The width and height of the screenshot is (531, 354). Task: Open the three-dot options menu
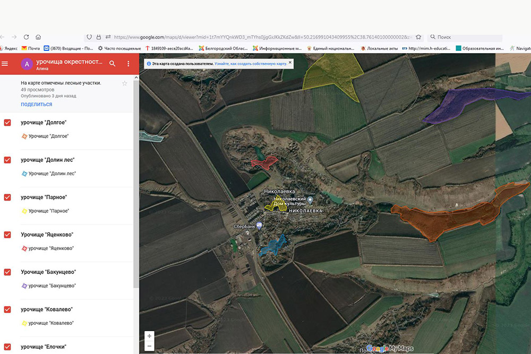click(128, 64)
